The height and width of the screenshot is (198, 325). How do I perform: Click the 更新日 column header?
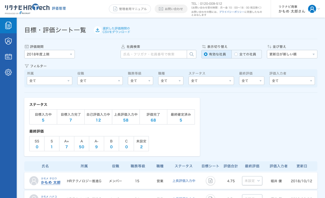302,166
